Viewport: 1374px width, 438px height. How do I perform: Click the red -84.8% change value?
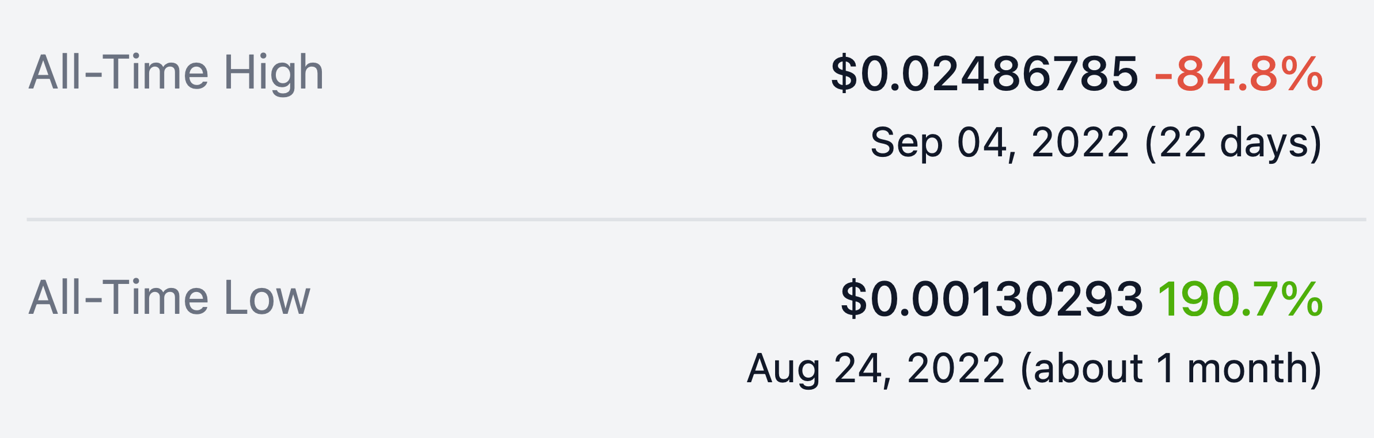[x=1239, y=74]
